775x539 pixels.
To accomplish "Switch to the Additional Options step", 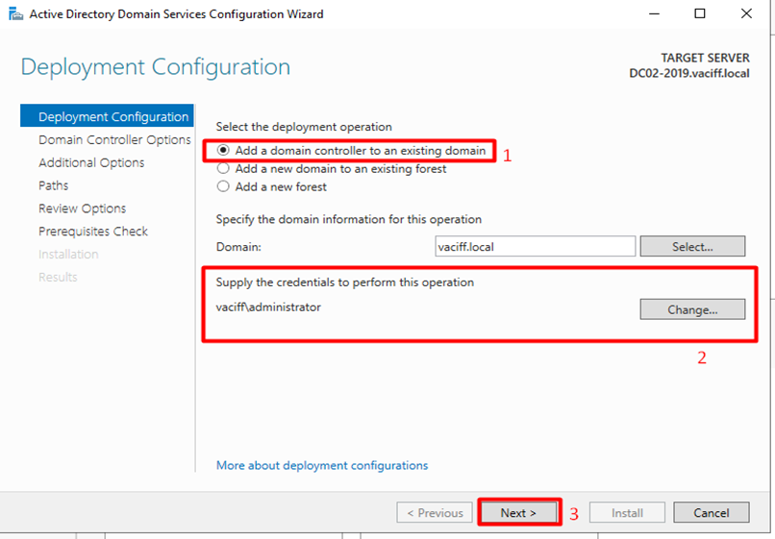I will pyautogui.click(x=91, y=163).
